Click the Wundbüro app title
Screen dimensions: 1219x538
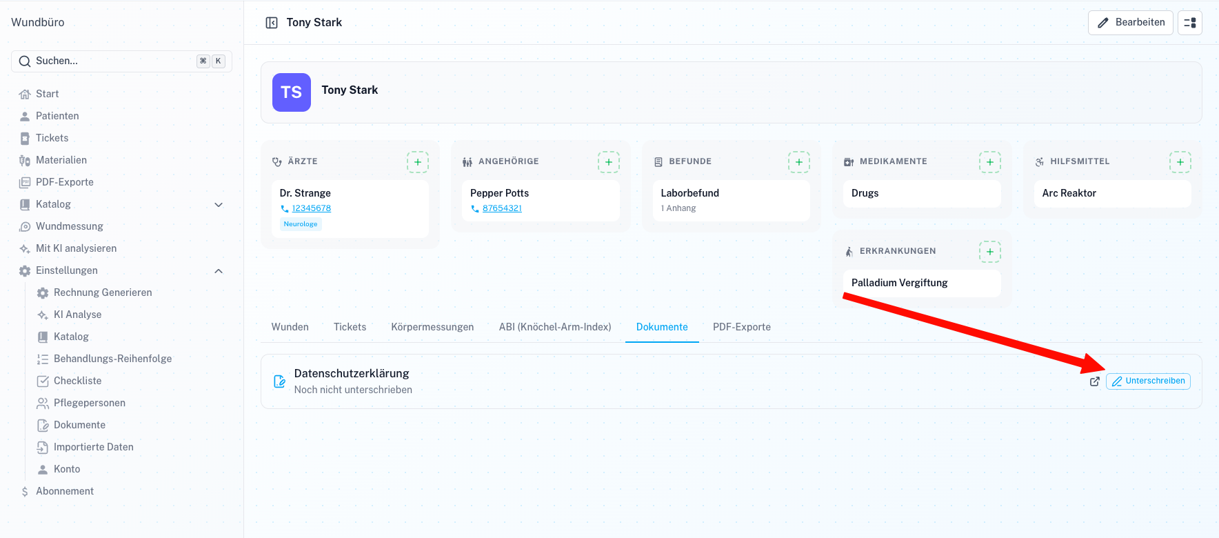38,22
